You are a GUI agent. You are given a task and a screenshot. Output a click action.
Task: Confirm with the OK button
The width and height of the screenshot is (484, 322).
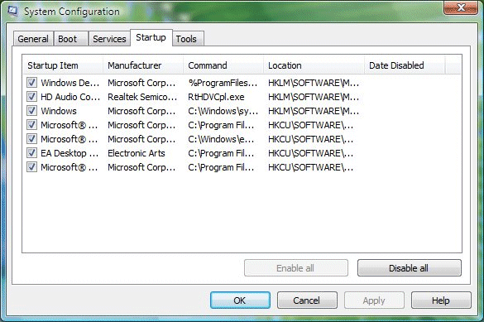(240, 300)
